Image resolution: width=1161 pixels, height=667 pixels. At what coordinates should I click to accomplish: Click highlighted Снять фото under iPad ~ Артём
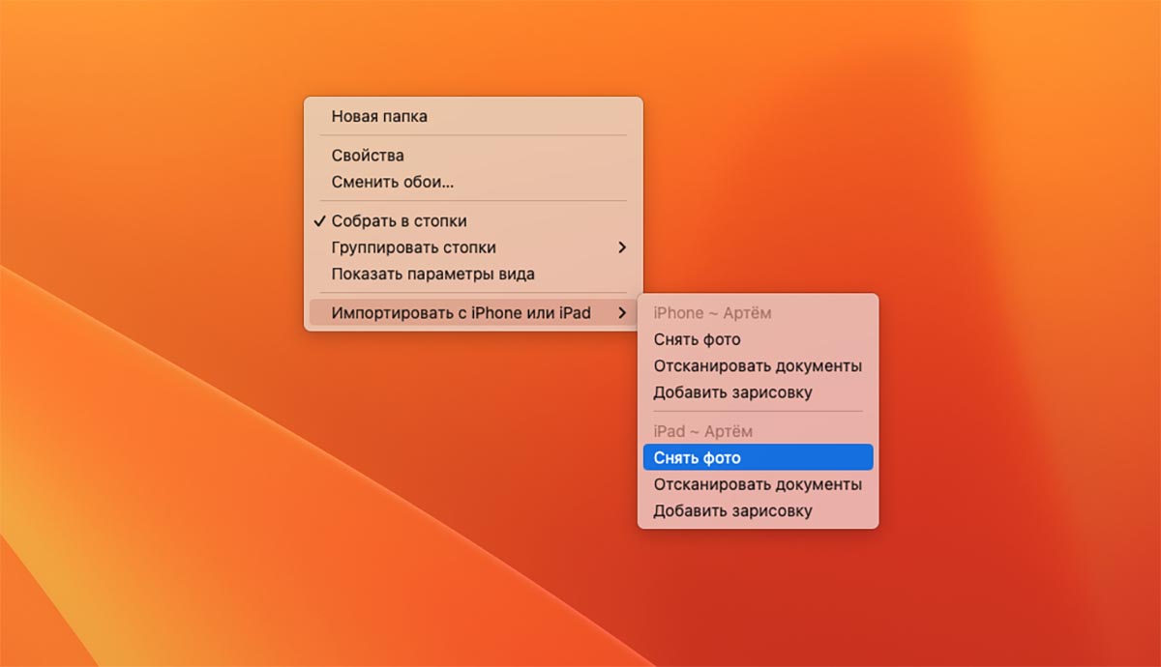[758, 458]
